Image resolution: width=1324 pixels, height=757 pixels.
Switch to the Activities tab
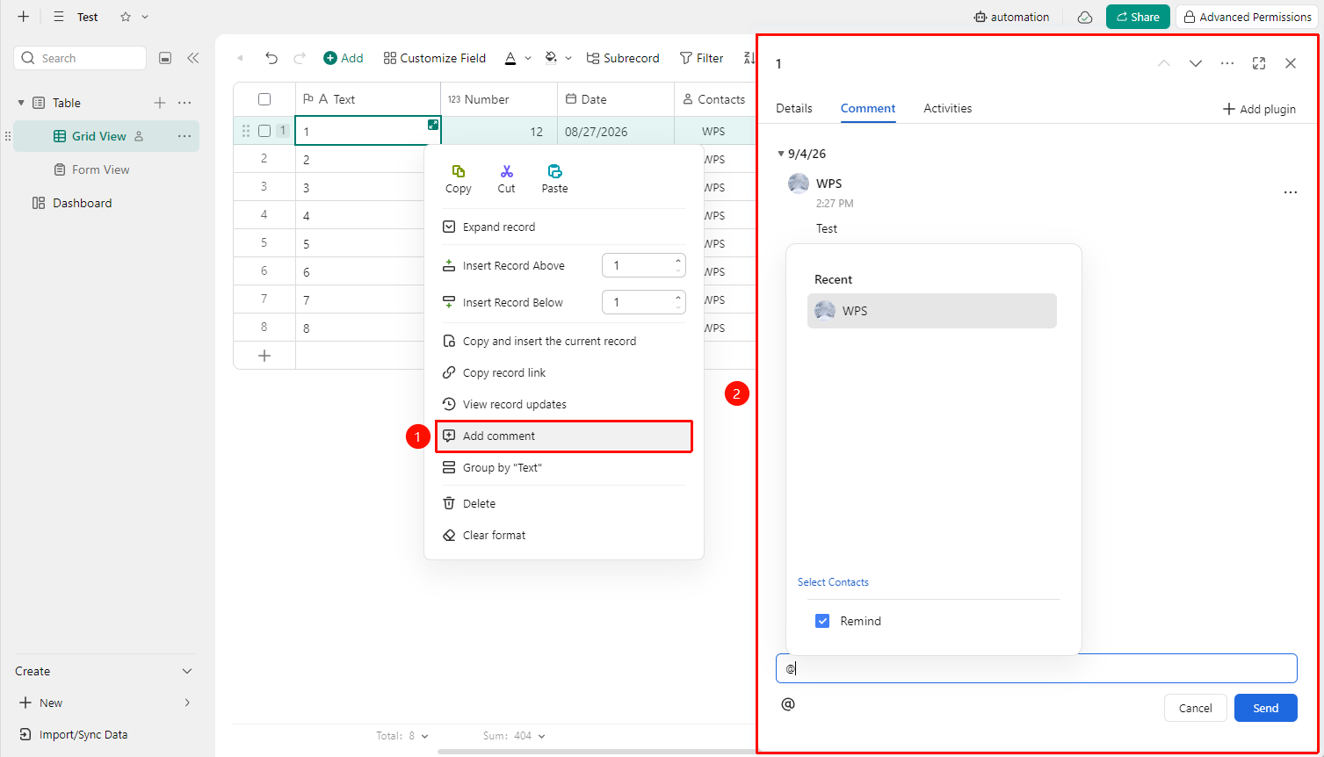(x=947, y=108)
